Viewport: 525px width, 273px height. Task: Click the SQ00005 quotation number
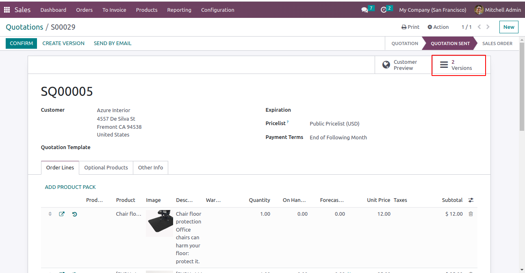tap(67, 91)
